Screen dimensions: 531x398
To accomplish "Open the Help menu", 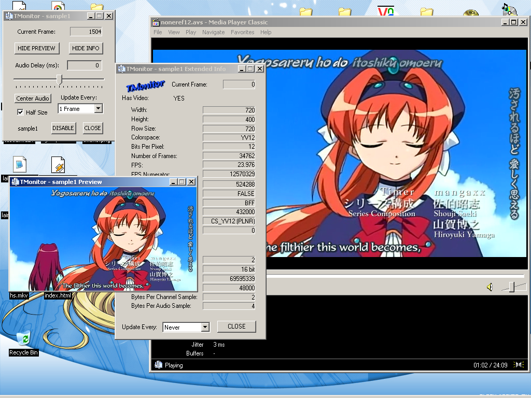I will pos(266,32).
